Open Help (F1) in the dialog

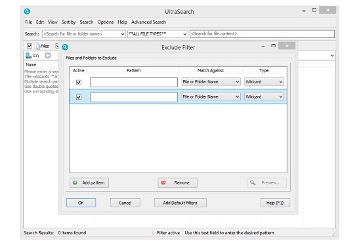point(275,203)
